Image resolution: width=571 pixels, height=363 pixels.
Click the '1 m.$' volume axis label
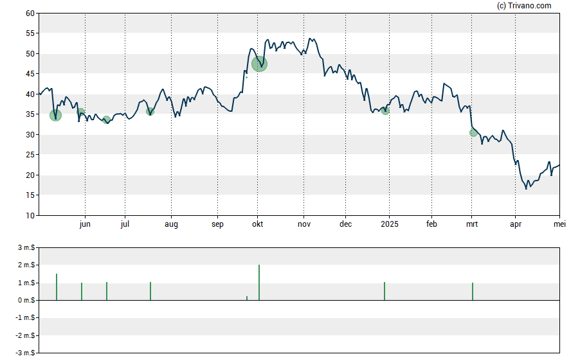(26, 283)
